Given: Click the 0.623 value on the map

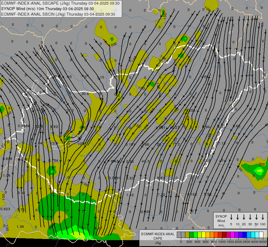Looking at the screenshot, I should click(5, 209).
